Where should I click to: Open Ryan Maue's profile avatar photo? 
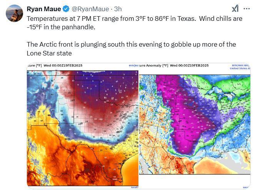pyautogui.click(x=14, y=13)
